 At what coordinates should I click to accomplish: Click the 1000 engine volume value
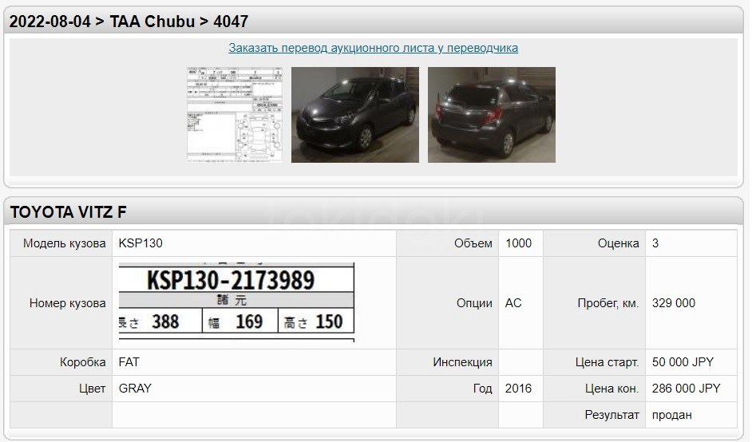pos(518,243)
